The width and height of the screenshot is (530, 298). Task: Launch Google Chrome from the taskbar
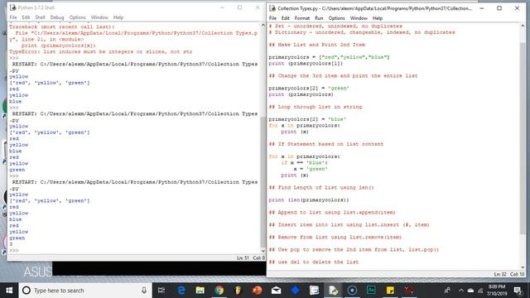219,291
